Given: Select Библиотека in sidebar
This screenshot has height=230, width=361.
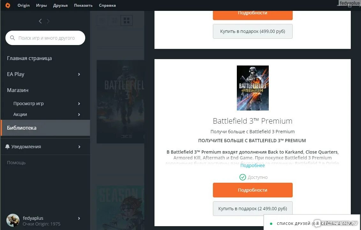Looking at the screenshot, I should 45,128.
